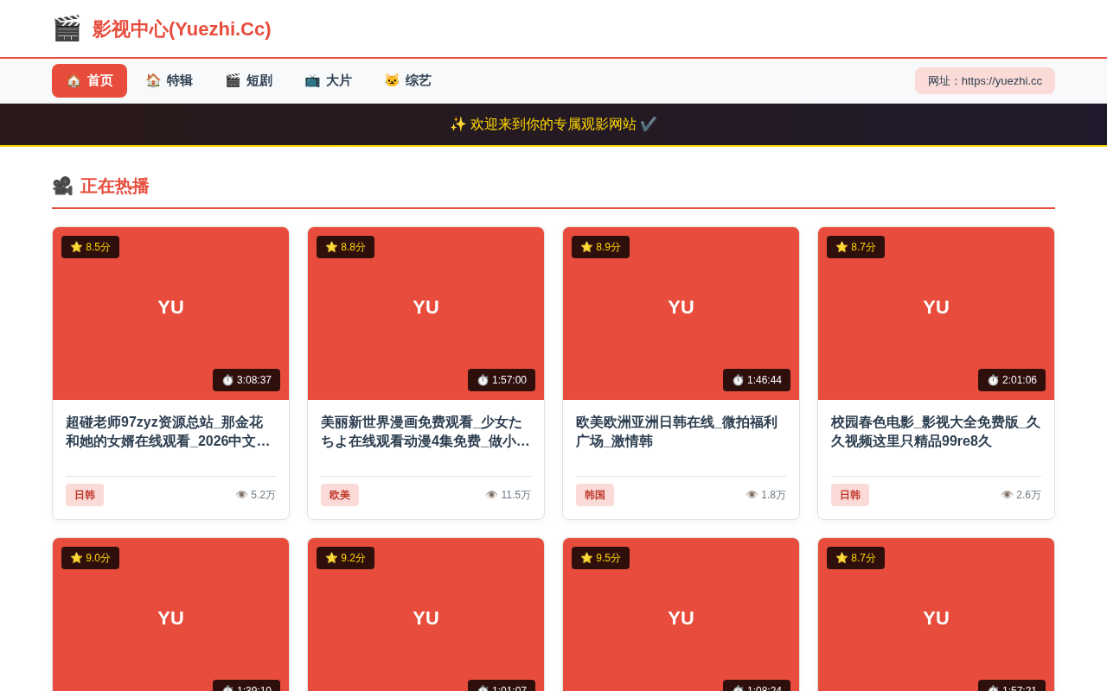The height and width of the screenshot is (691, 1107).
Task: Go to the 首页 home tab
Action: pyautogui.click(x=89, y=80)
